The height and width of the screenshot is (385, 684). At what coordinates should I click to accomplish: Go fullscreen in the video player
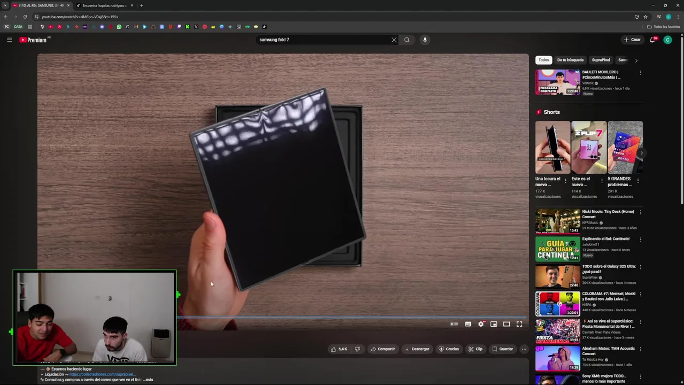[x=519, y=324]
